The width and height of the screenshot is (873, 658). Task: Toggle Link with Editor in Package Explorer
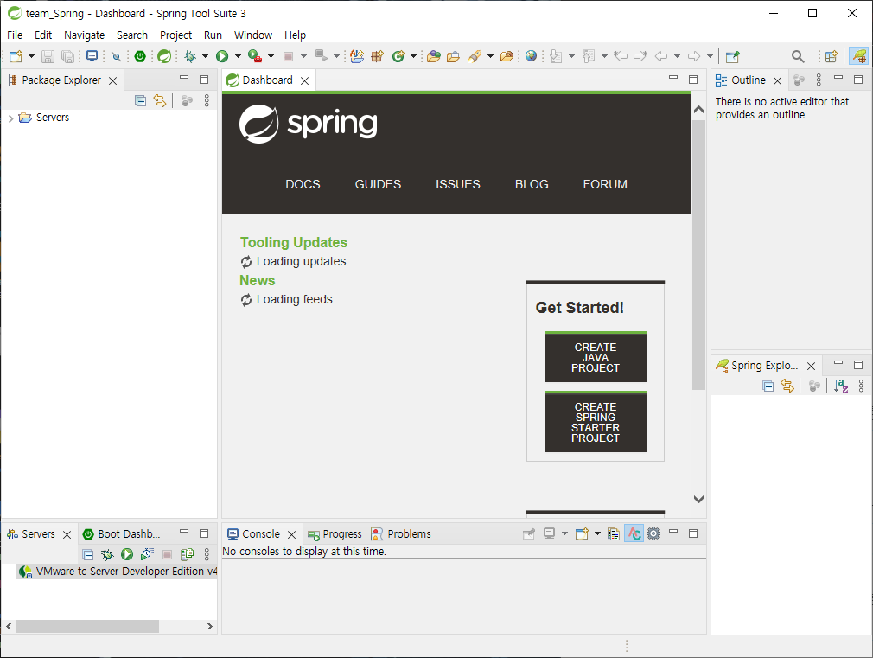point(160,101)
